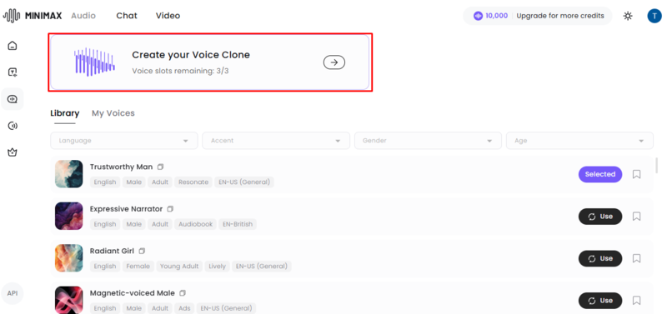The image size is (667, 314).
Task: Open the Chat menu item
Action: tap(127, 16)
